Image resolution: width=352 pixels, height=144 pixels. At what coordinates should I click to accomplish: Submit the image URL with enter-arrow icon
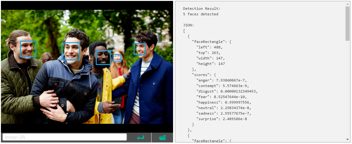(x=140, y=138)
